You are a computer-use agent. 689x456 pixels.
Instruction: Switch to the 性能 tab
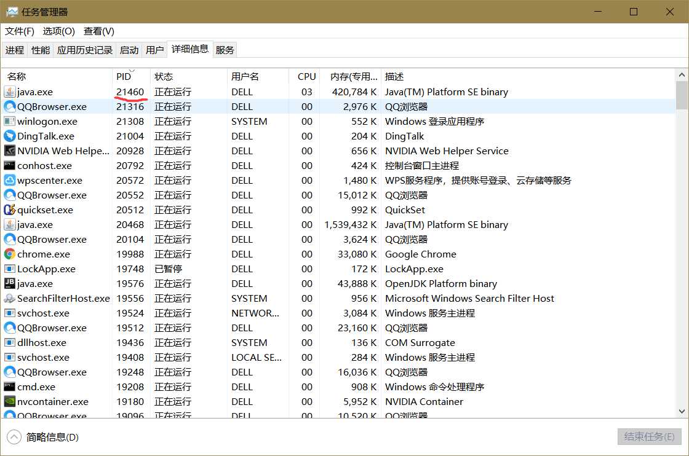[x=41, y=50]
